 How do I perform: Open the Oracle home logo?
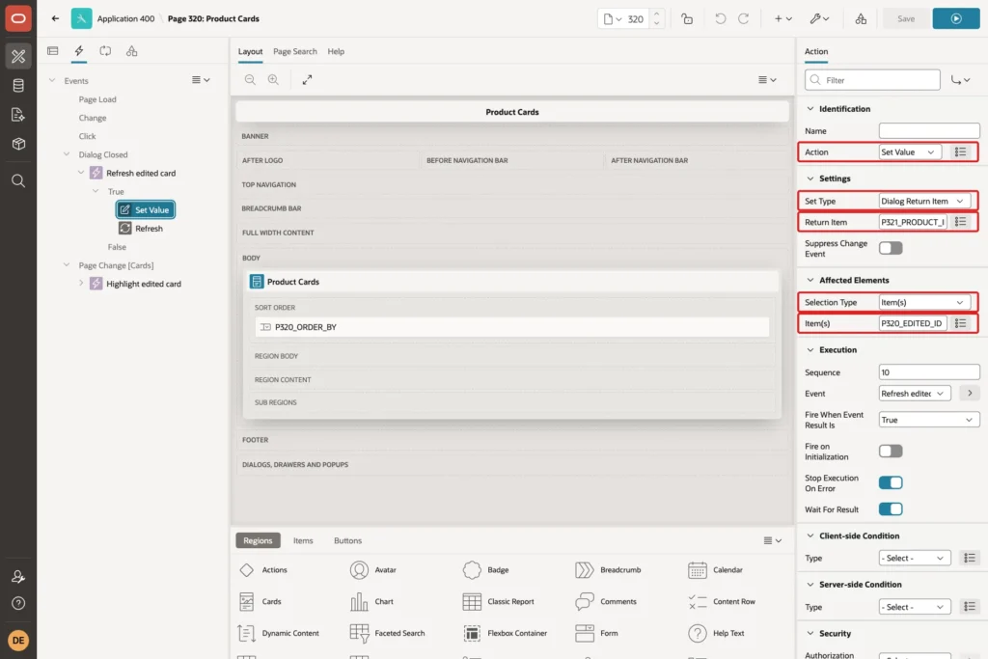(18, 18)
